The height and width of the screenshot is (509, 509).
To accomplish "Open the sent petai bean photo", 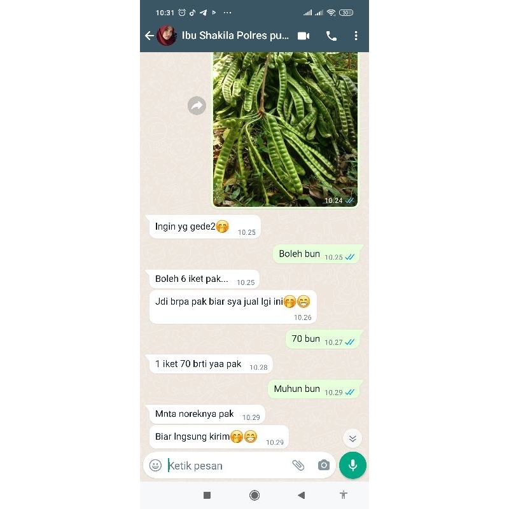I will [x=285, y=129].
